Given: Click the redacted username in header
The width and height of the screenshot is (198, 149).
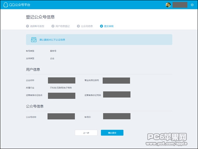Looking at the screenshot, I should pos(180,5).
